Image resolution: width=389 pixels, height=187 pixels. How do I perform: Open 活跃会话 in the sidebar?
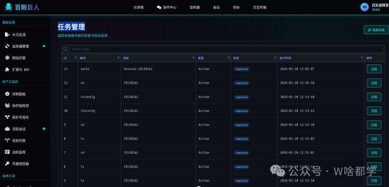pos(19,129)
